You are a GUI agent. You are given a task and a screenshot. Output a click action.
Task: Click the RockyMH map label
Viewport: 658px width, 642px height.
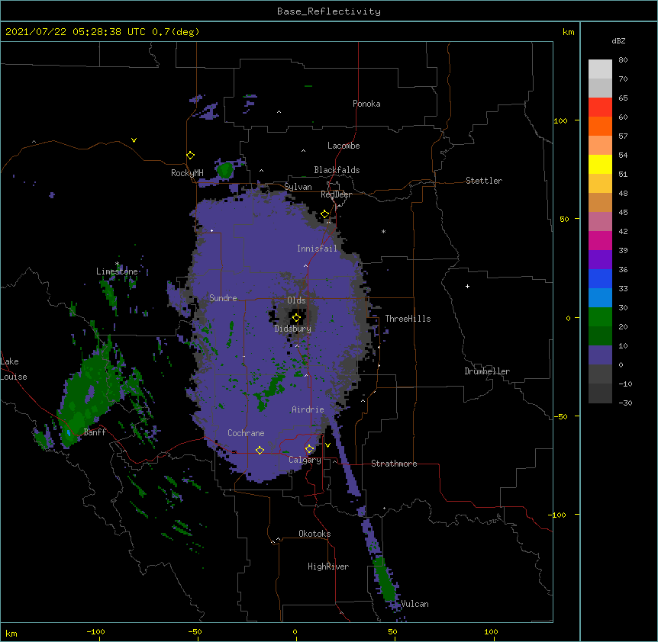[x=187, y=172]
